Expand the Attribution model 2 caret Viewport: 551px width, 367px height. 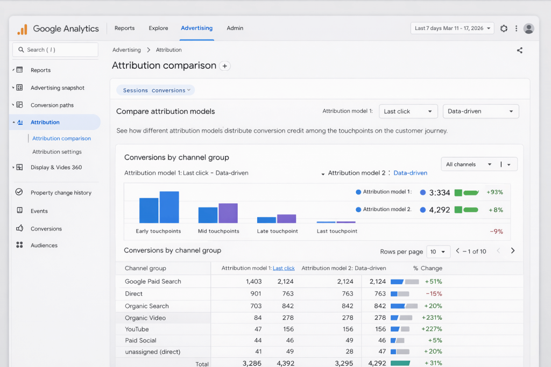click(x=323, y=174)
